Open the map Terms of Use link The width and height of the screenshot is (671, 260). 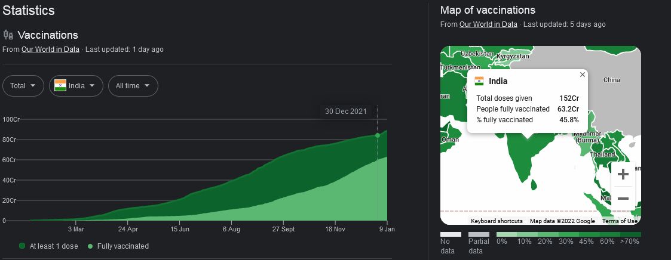620,221
